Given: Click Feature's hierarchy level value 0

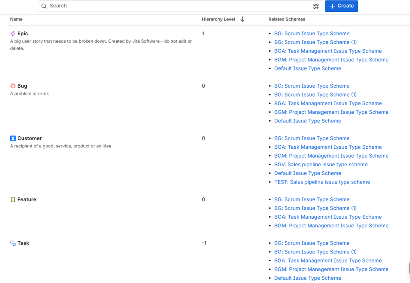Looking at the screenshot, I should pos(204,199).
